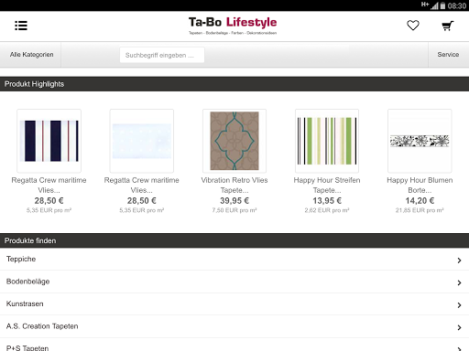
Task: Expand the Bodenbeläge category chevron
Action: (459, 282)
